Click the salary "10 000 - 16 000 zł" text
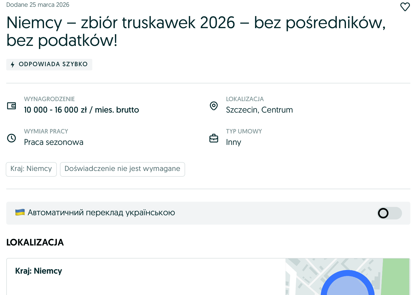This screenshot has width=414, height=295. [x=81, y=110]
